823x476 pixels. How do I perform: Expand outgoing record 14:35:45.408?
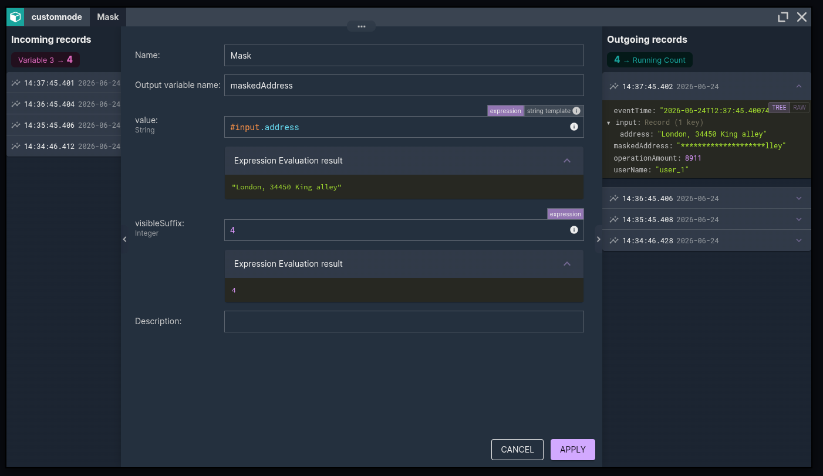click(799, 219)
